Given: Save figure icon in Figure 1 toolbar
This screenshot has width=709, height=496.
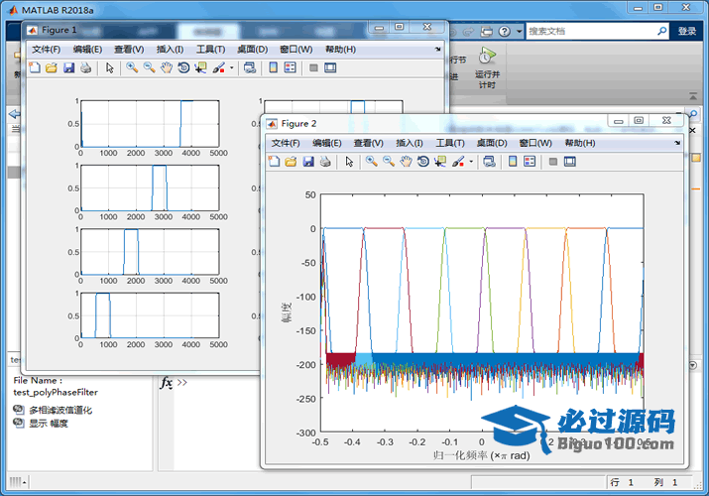Looking at the screenshot, I should (x=68, y=67).
